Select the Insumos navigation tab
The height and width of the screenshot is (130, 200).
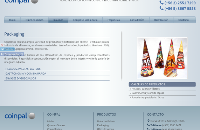coord(58,20)
